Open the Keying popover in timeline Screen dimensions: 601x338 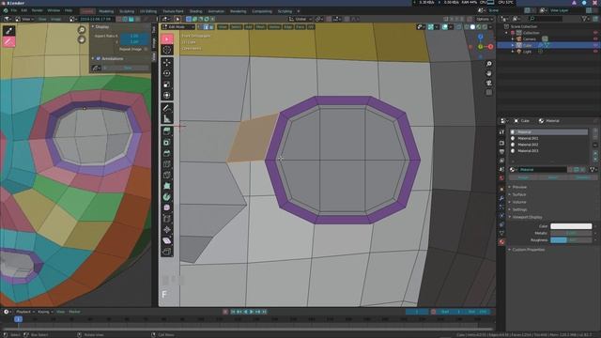tap(45, 312)
